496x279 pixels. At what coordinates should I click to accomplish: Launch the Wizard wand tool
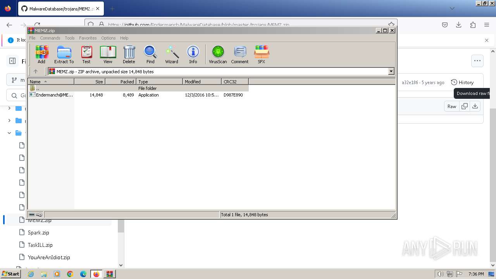coord(172,55)
